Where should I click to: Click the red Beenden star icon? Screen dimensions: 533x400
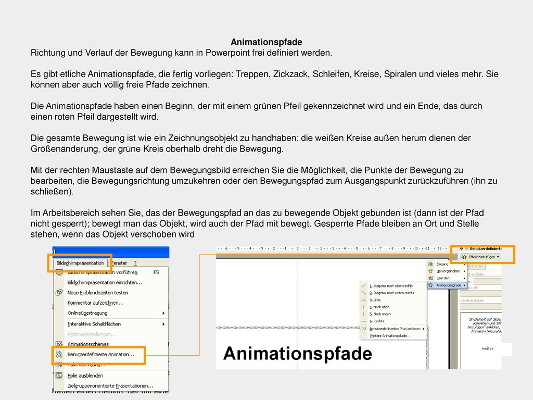point(430,278)
